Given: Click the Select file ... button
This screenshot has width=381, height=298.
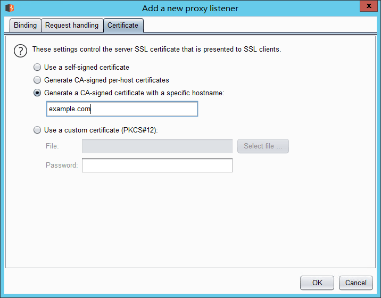Looking at the screenshot, I should (x=263, y=146).
